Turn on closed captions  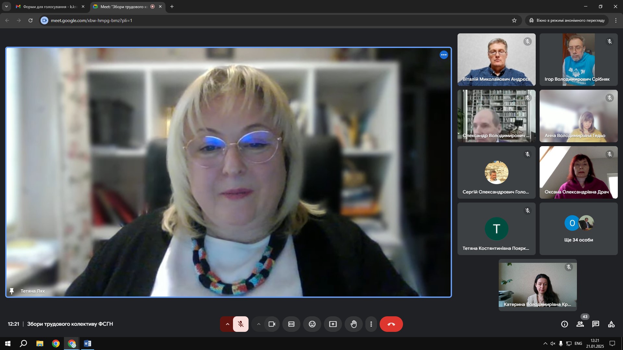pyautogui.click(x=291, y=324)
